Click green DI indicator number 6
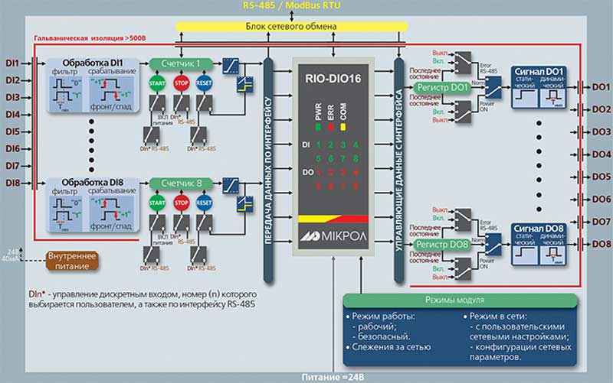613x383 pixels. pyautogui.click(x=331, y=159)
